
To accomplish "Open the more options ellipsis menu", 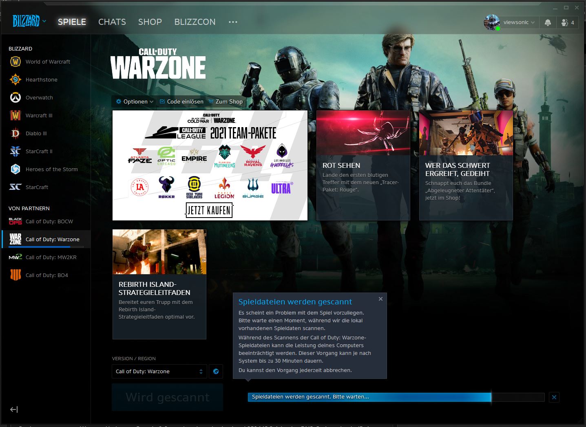I will (x=233, y=22).
